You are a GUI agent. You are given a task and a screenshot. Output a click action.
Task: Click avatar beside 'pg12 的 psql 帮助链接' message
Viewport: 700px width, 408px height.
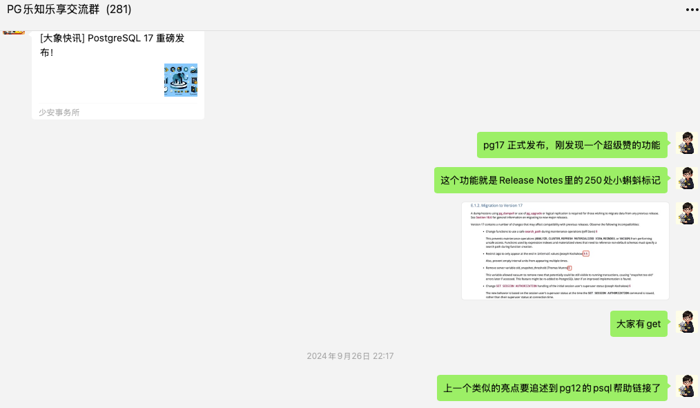[x=687, y=386]
